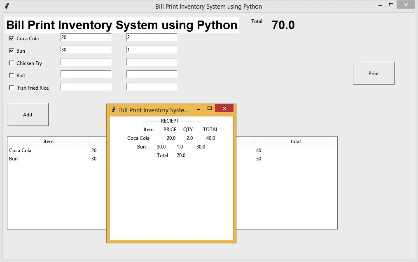The width and height of the screenshot is (418, 262).
Task: Click the Coca Cola price field showing 20
Action: pos(86,37)
